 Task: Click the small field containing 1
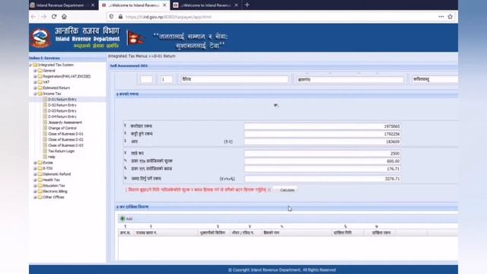tap(167, 79)
